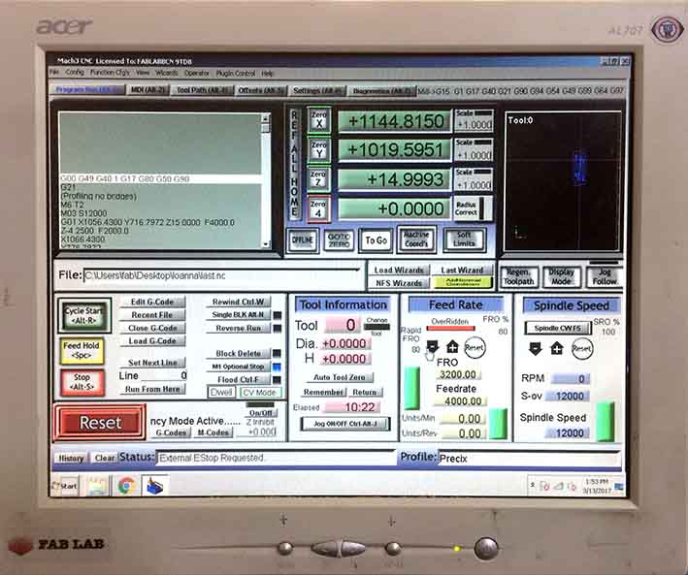Toggle Jog Follow in toolpath view
This screenshot has height=575, width=688.
coord(605,277)
